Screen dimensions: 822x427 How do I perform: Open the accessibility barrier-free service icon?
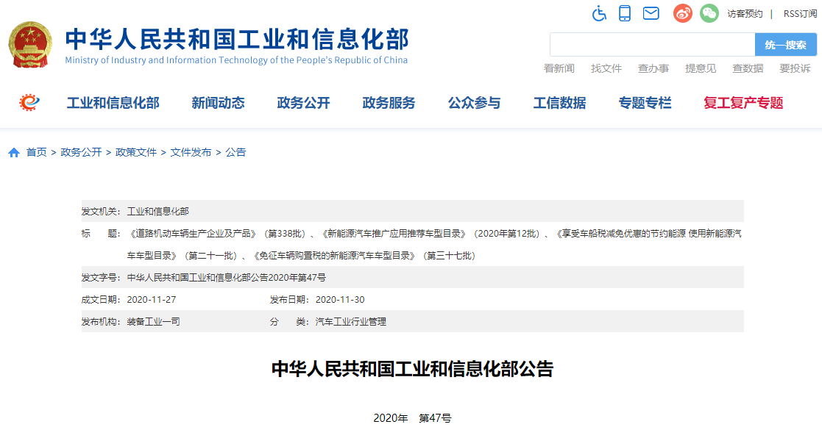[598, 13]
